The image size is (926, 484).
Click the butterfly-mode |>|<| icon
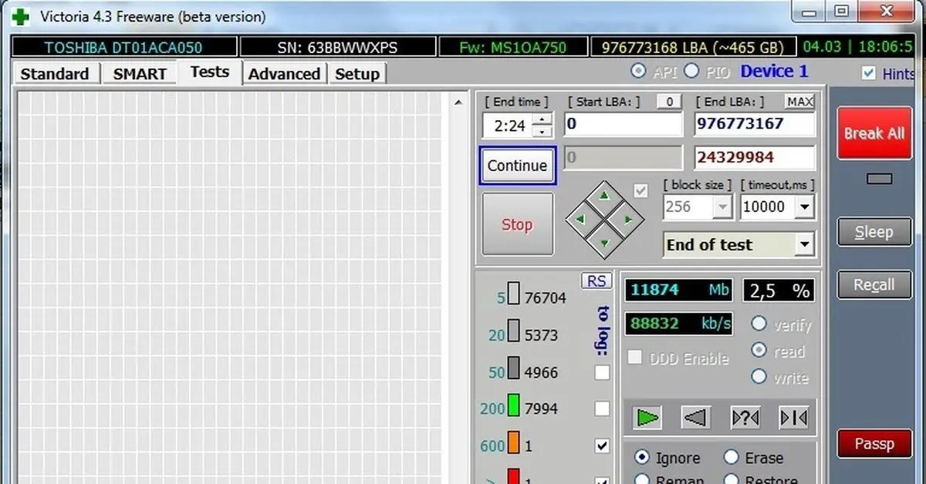pyautogui.click(x=794, y=418)
